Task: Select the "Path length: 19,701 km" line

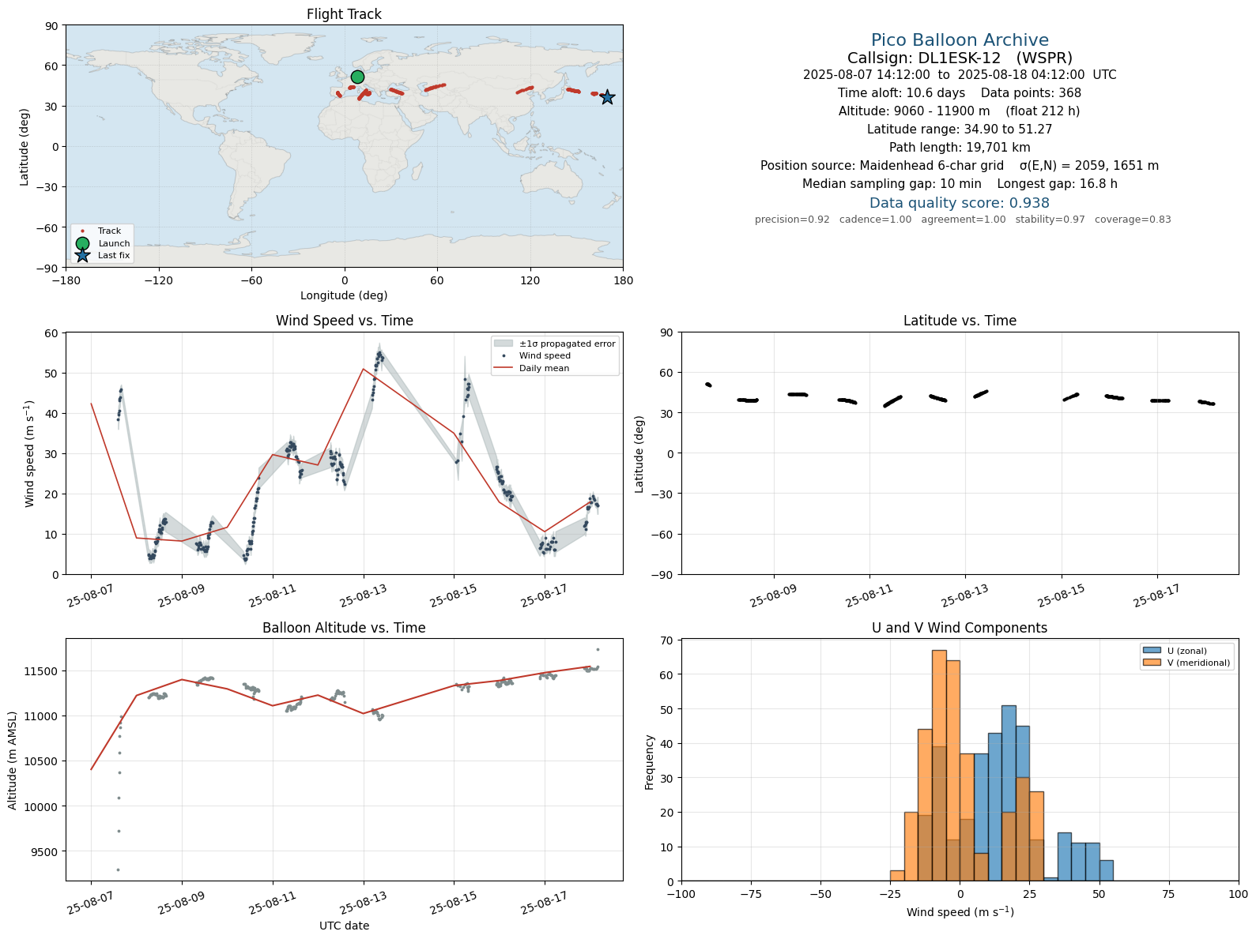Action: 960,148
